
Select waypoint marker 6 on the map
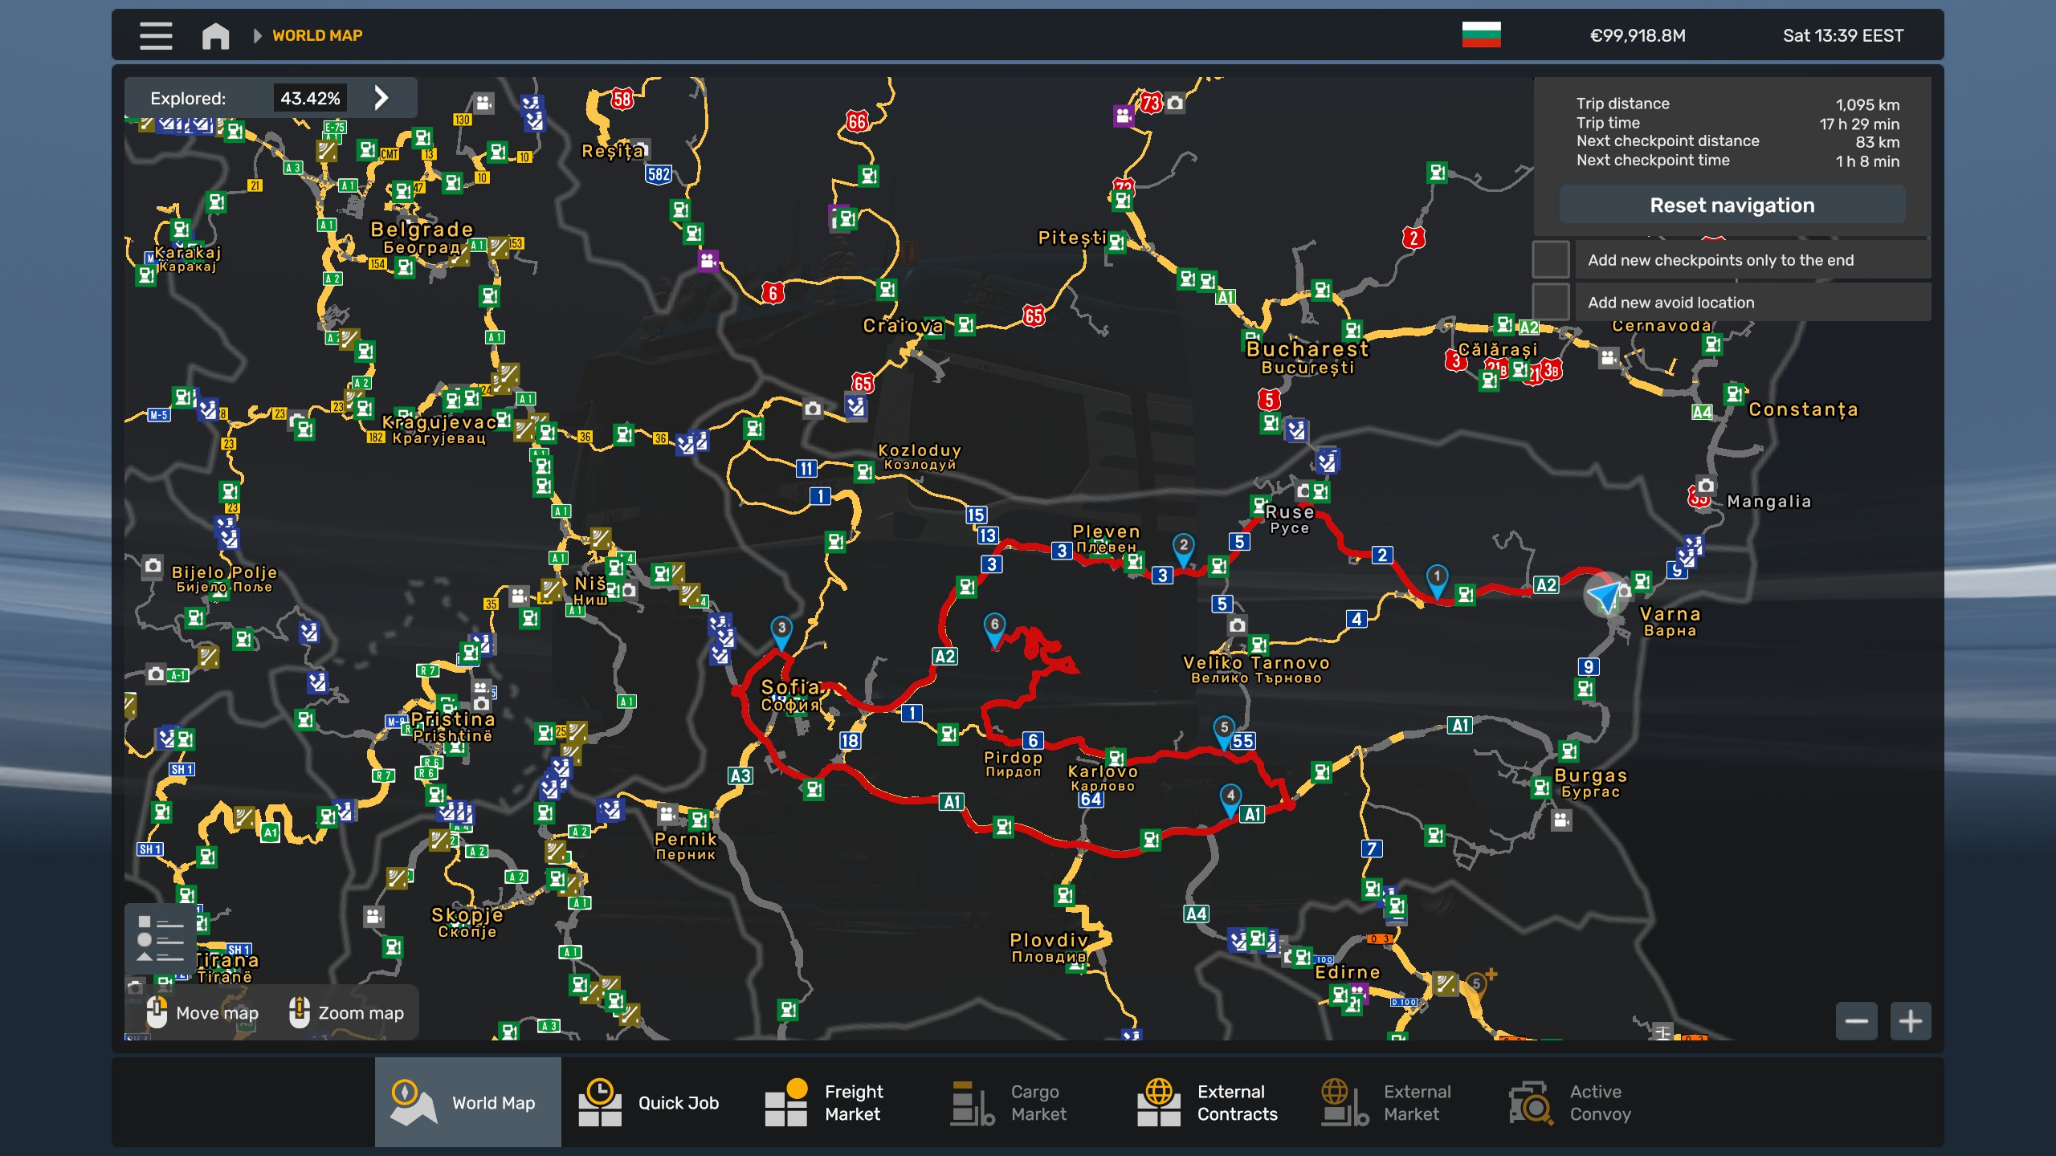[994, 628]
